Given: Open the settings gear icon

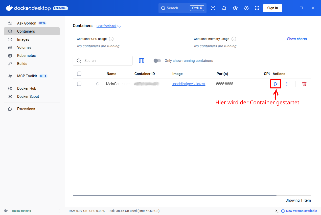Looking at the screenshot, I should (x=246, y=8).
